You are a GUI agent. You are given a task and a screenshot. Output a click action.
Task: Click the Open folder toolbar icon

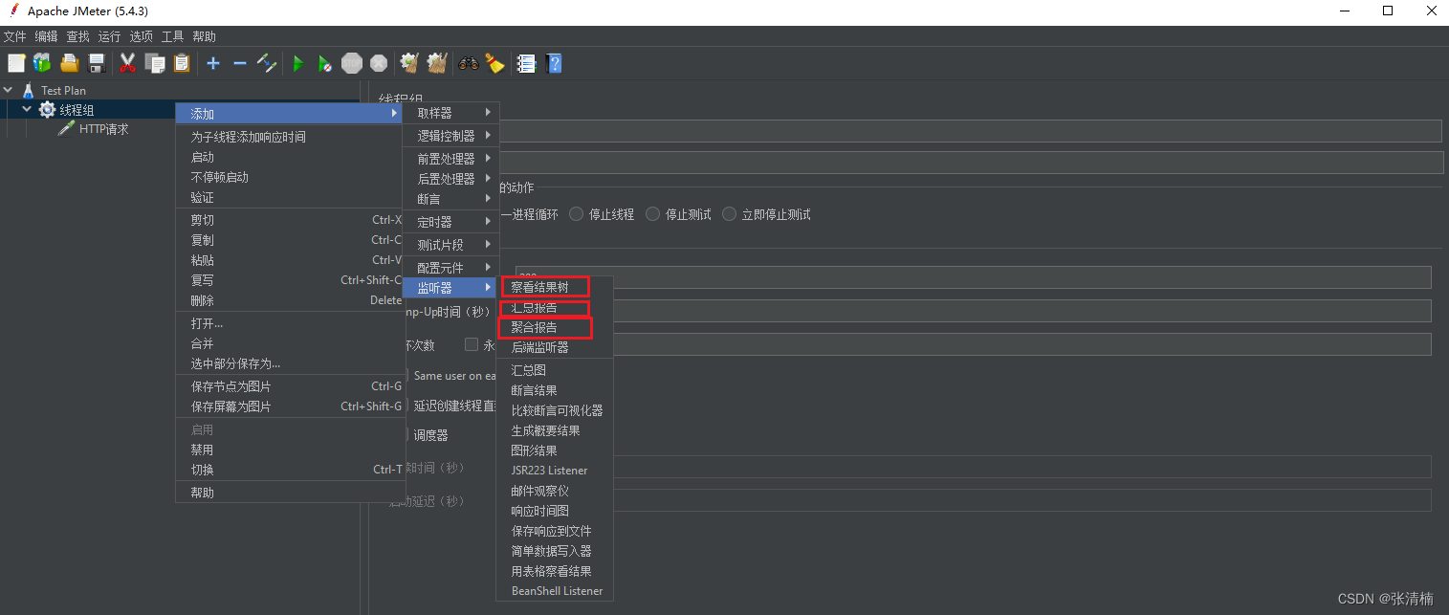69,63
